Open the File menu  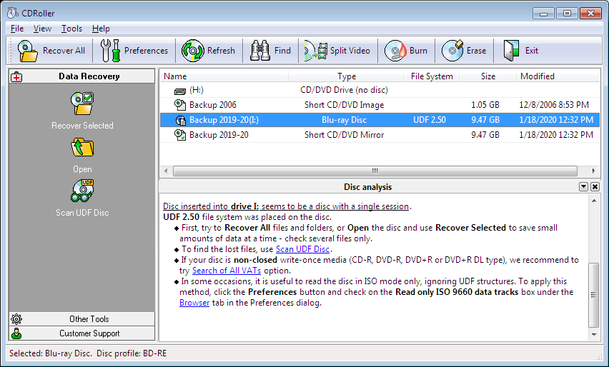(x=17, y=29)
